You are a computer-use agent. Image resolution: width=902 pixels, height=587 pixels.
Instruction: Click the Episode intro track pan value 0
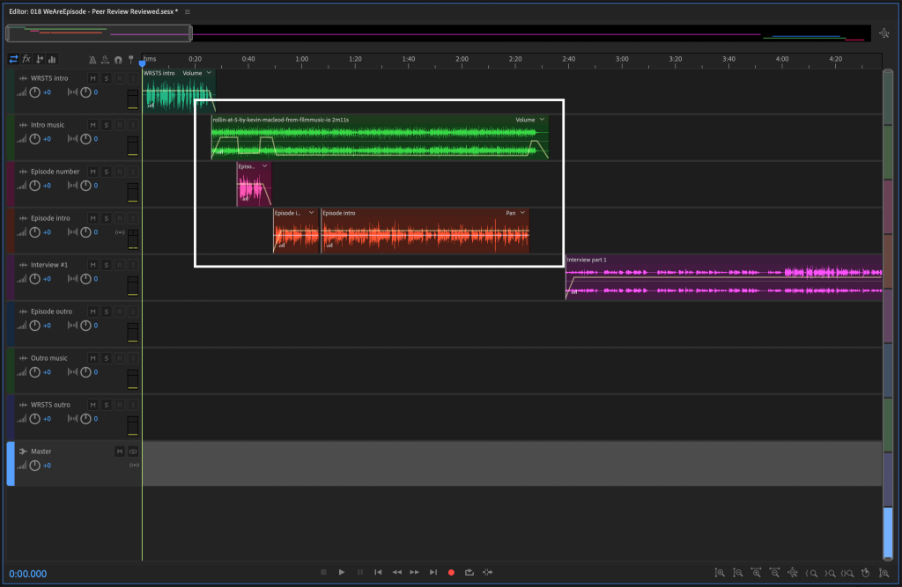click(95, 232)
